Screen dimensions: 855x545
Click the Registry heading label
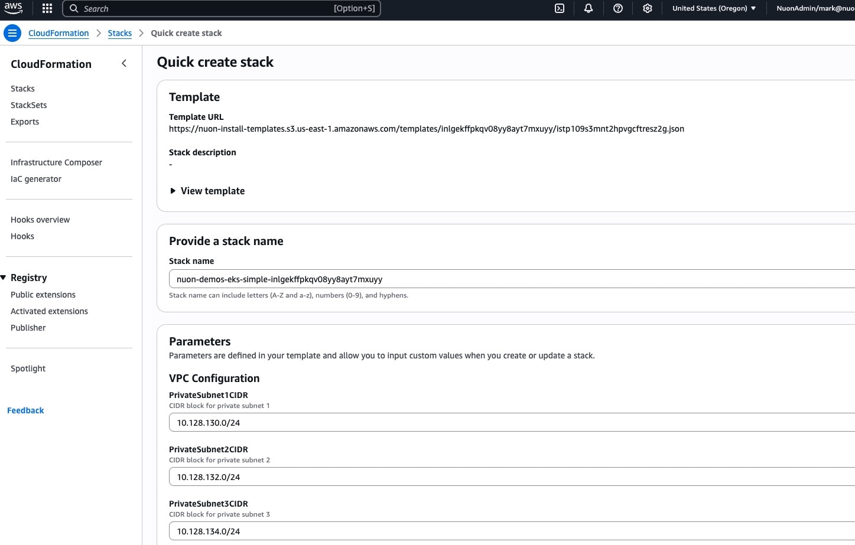(x=28, y=278)
